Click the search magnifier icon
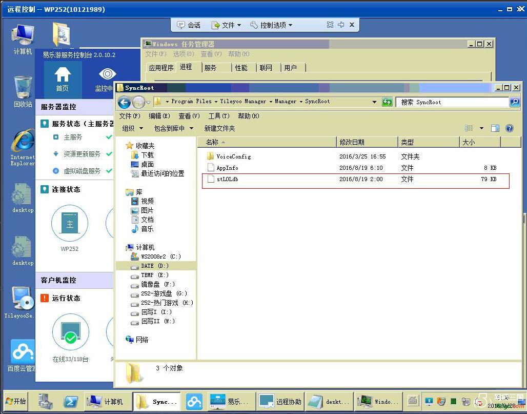This screenshot has height=414, width=527. [x=515, y=102]
